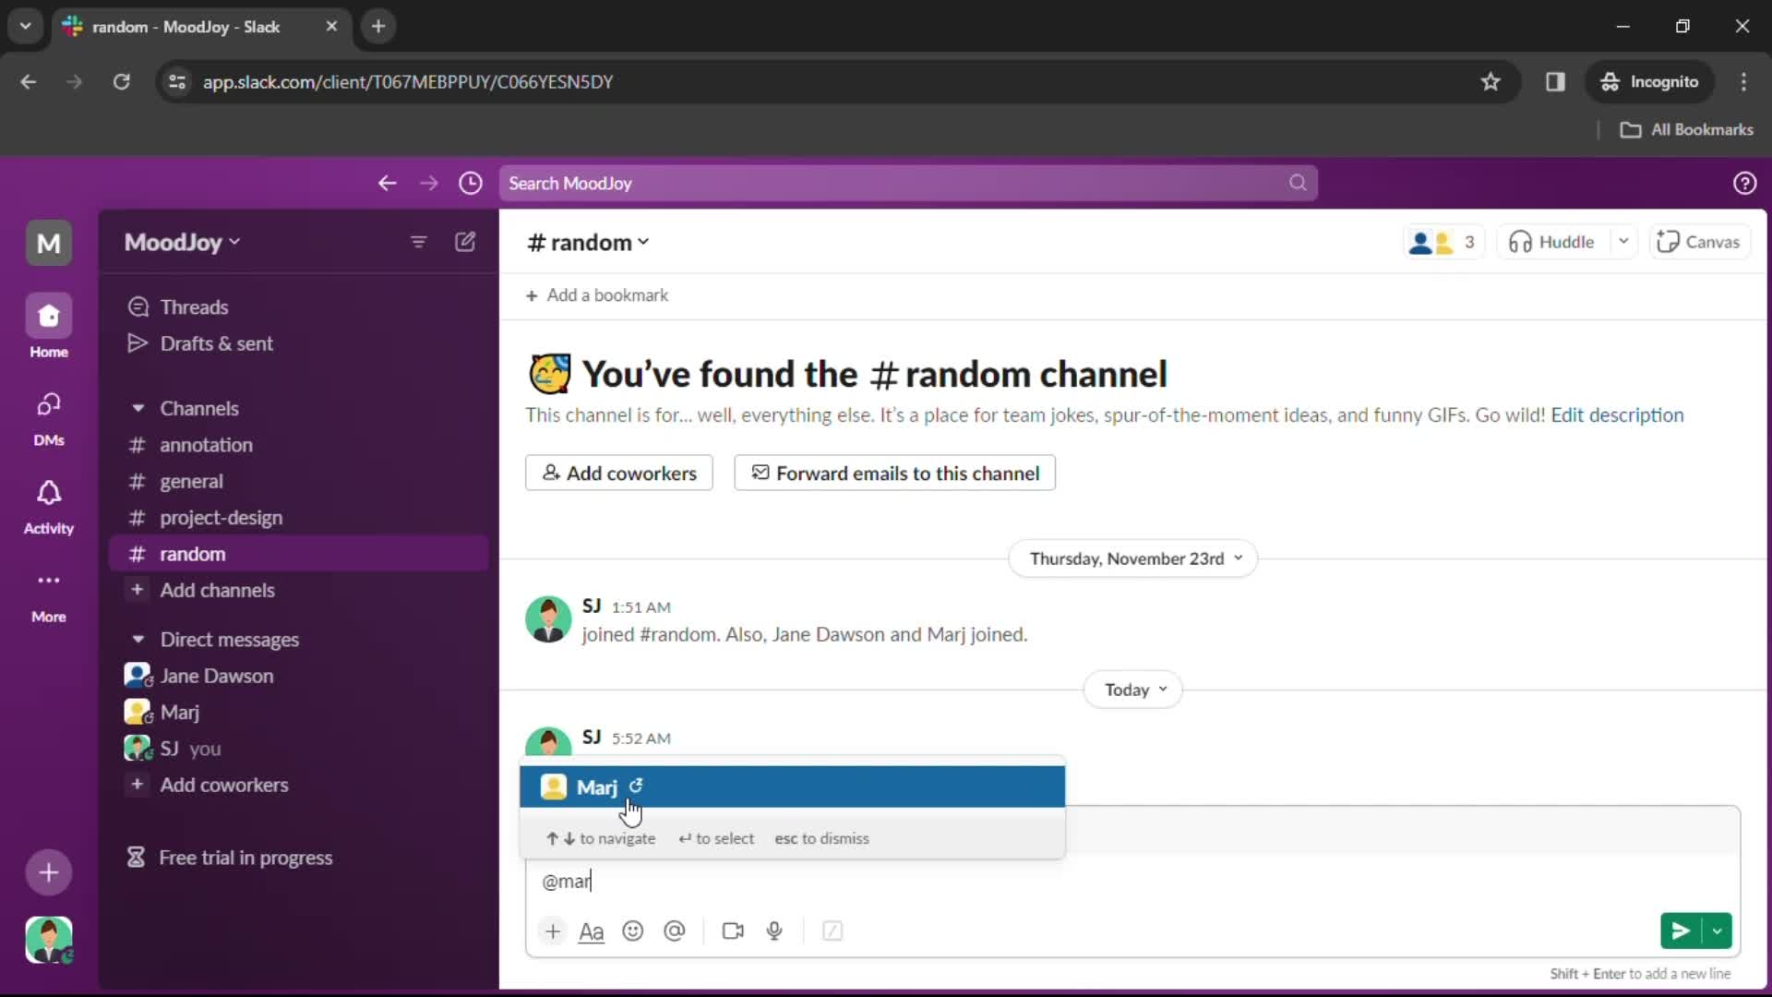Go back in Slack history
The width and height of the screenshot is (1772, 997).
(387, 184)
